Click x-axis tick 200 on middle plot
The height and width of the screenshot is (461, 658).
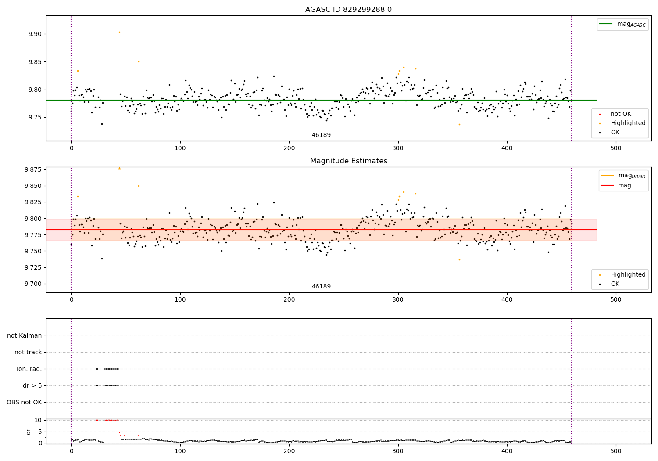(289, 300)
